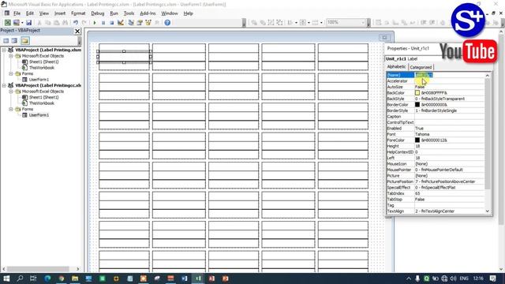
Task: Collapse second Microsoft Excel Objects folder
Action: point(10,92)
